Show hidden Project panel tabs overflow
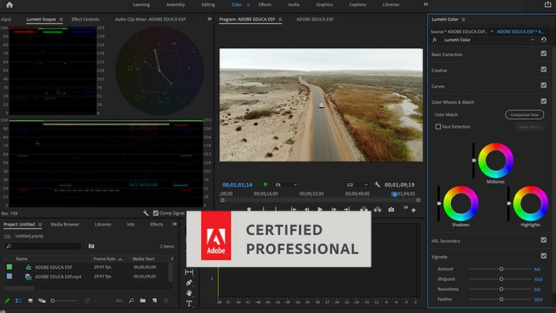Screen dimensions: 556x313 (x=174, y=224)
